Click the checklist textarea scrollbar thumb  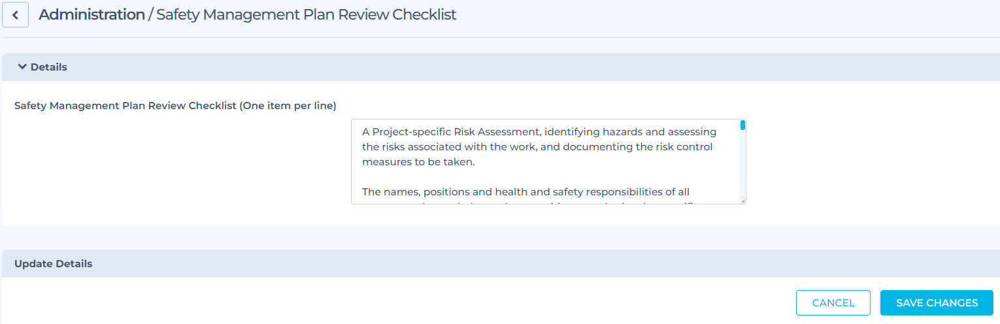742,125
